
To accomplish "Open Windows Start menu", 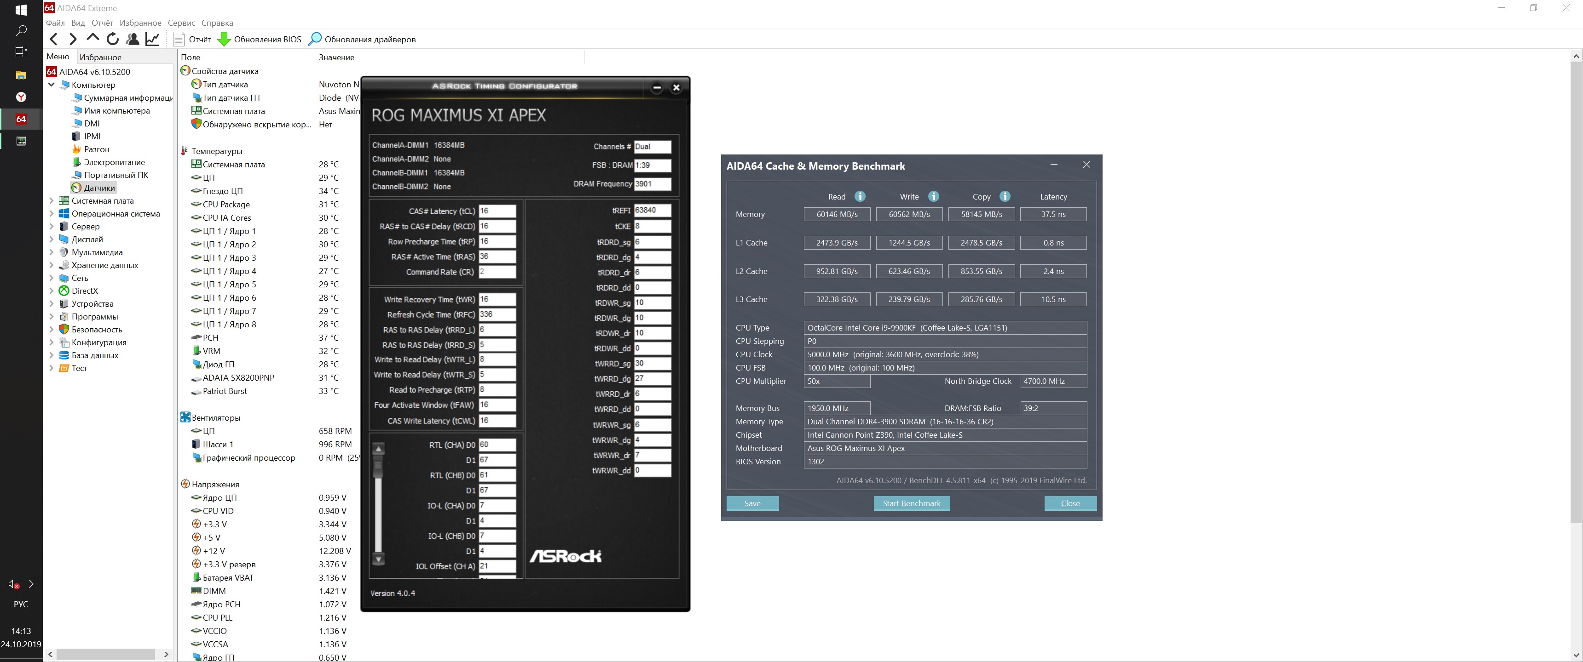I will click(21, 10).
